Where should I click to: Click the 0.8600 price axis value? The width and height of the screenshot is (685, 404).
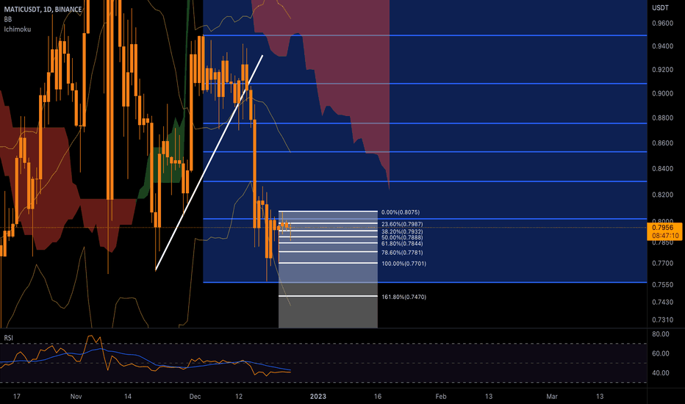click(662, 143)
